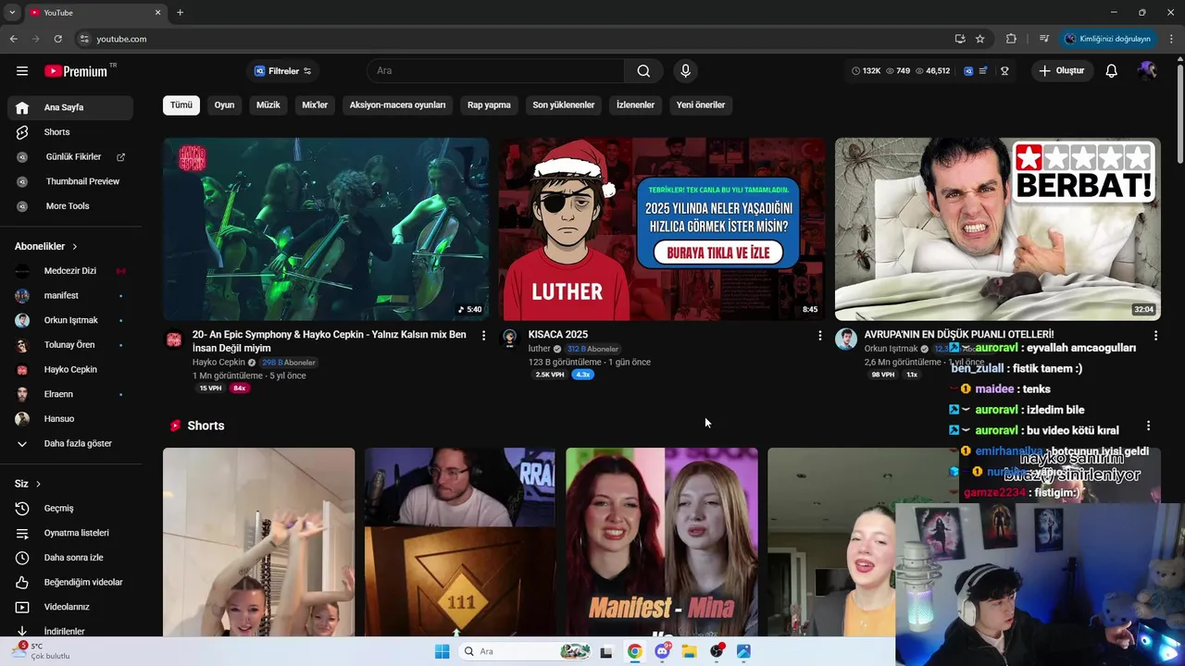Select Yeni öneriler chip
The height and width of the screenshot is (666, 1185).
click(701, 105)
